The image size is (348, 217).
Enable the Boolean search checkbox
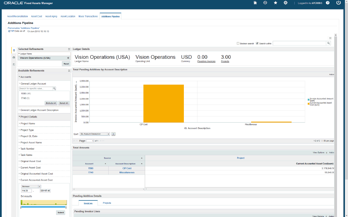tap(238, 43)
